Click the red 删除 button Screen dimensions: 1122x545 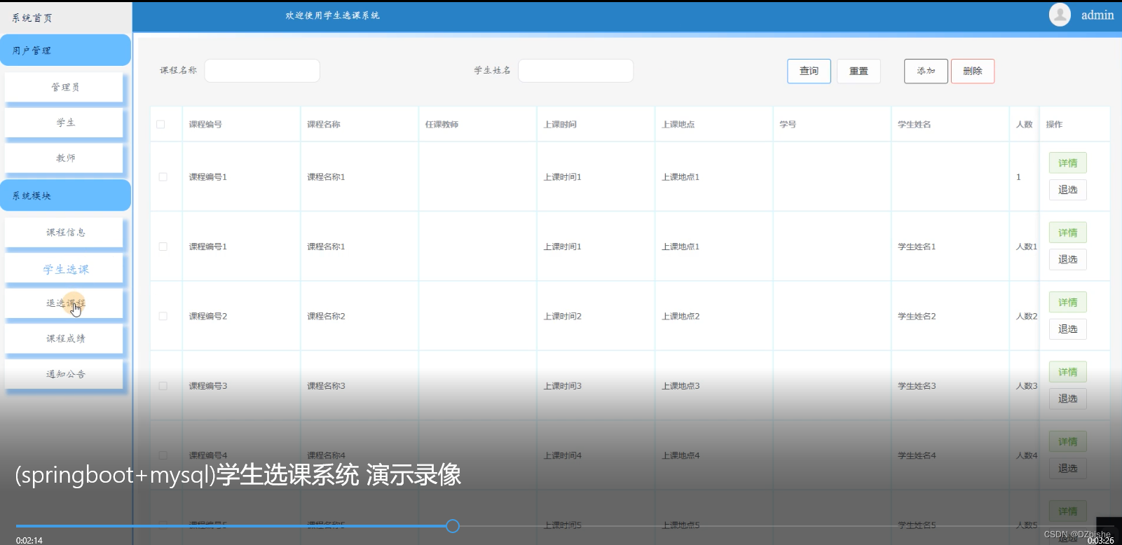pos(973,71)
